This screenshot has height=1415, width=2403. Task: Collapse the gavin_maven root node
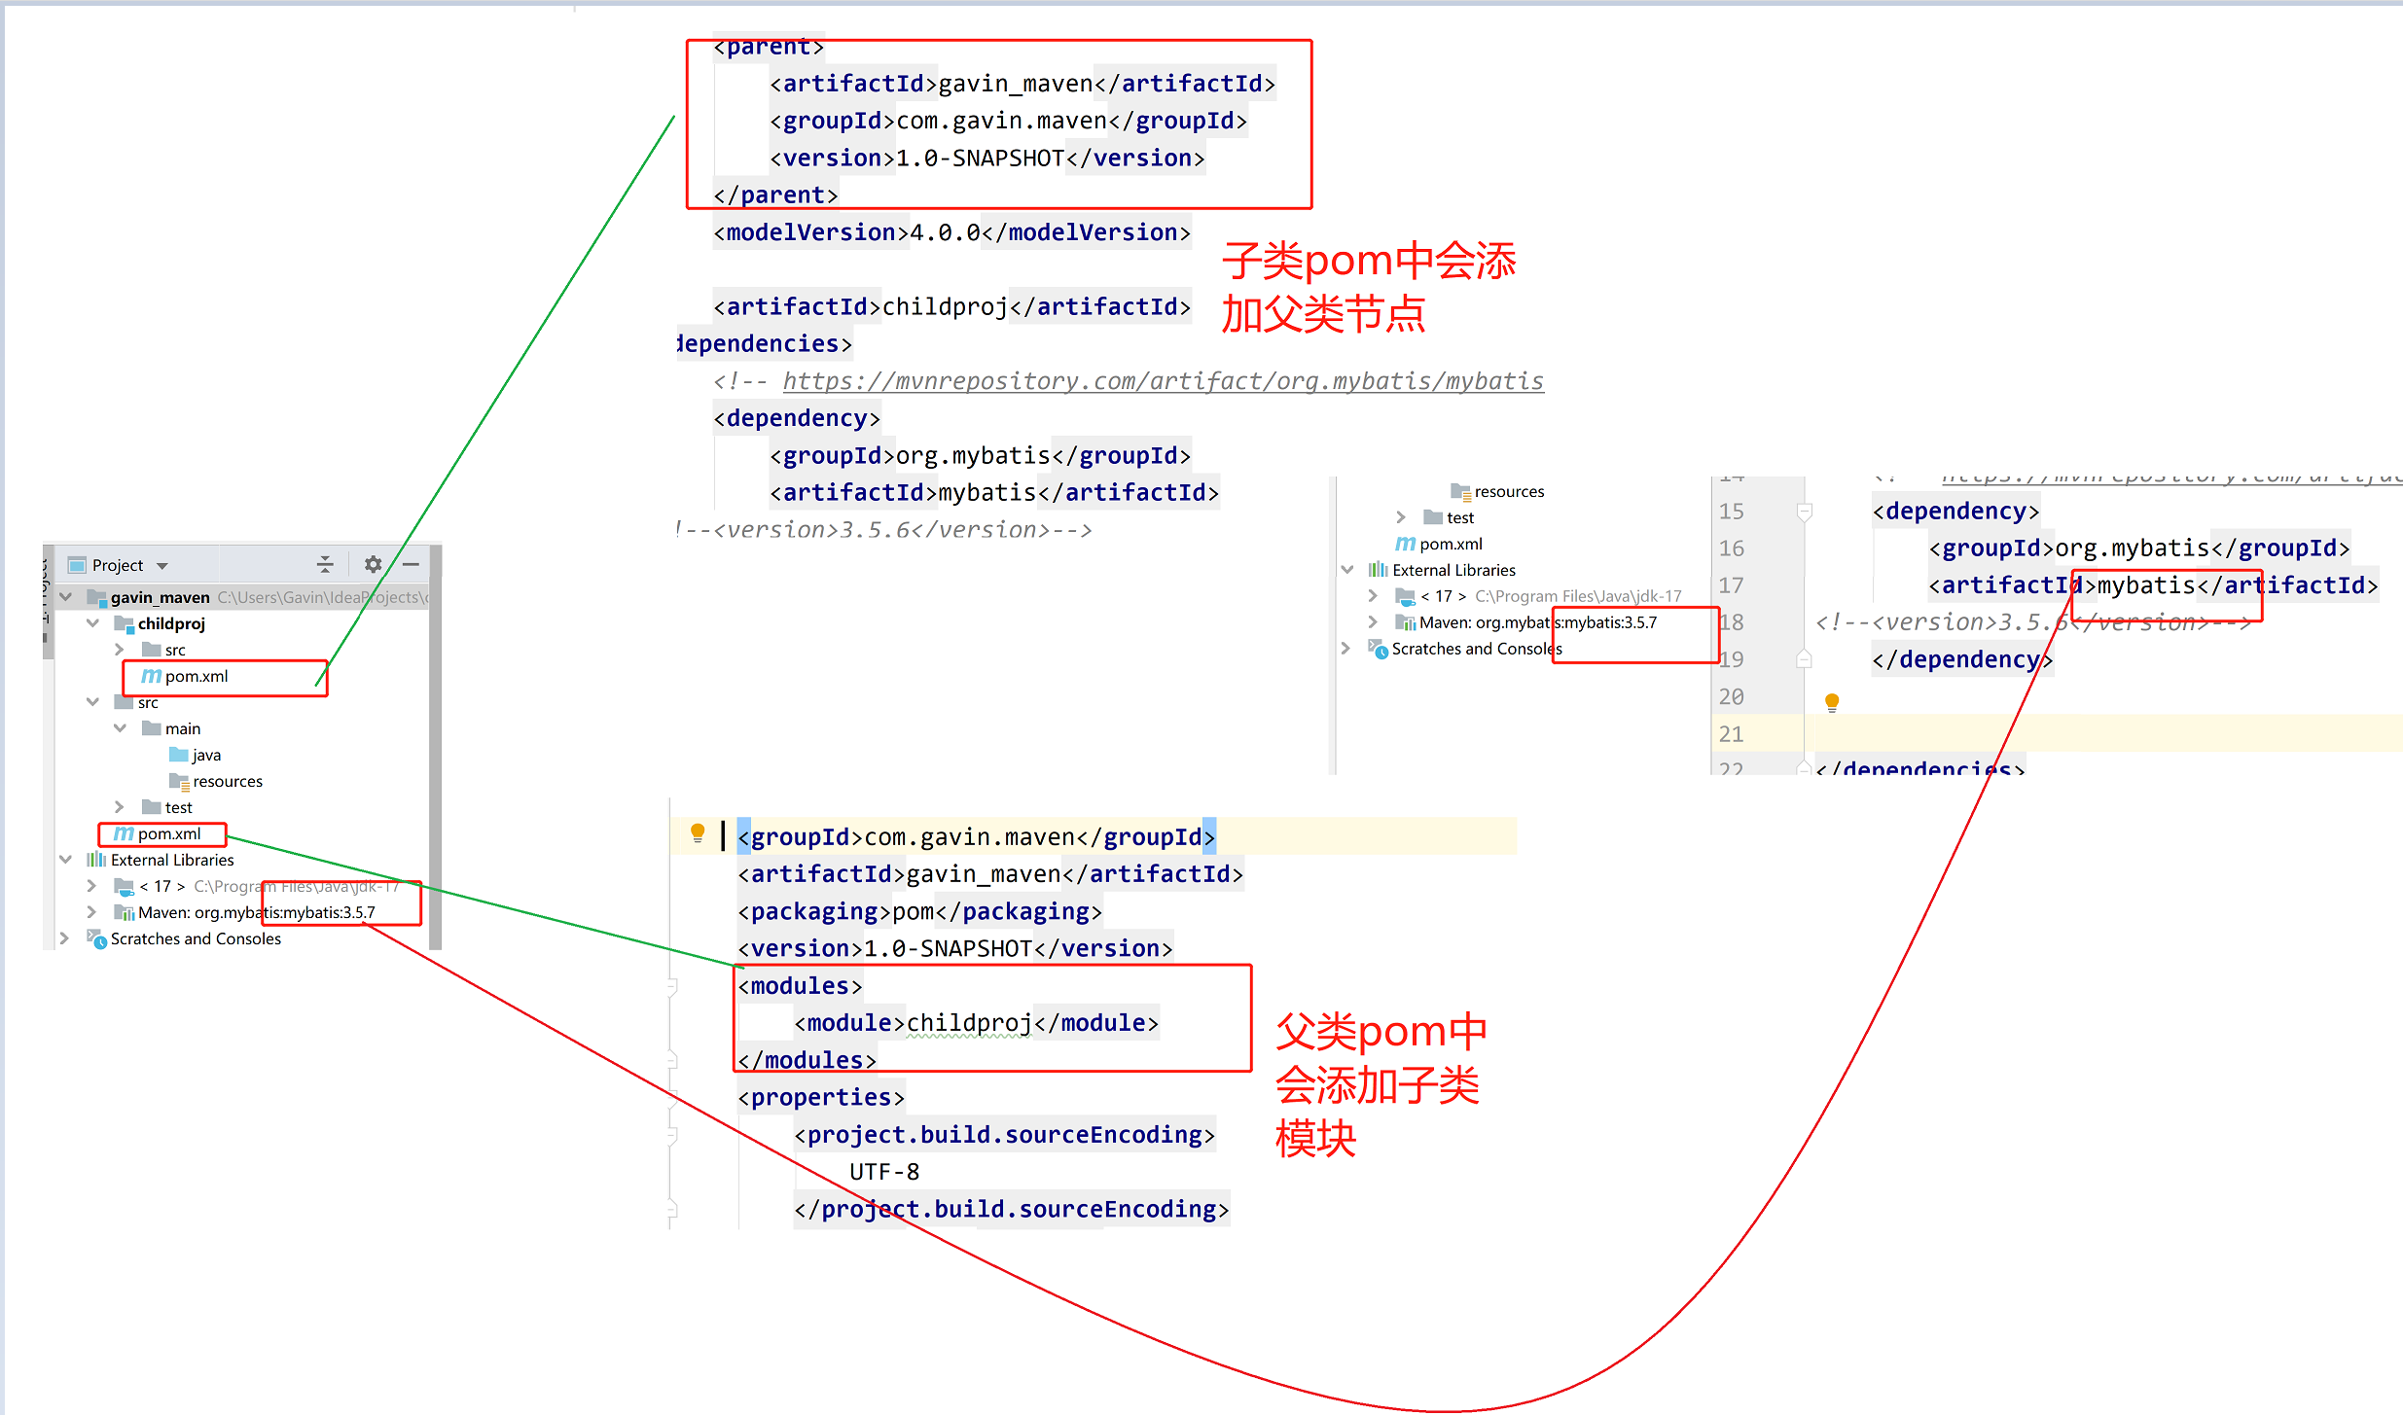coord(65,597)
